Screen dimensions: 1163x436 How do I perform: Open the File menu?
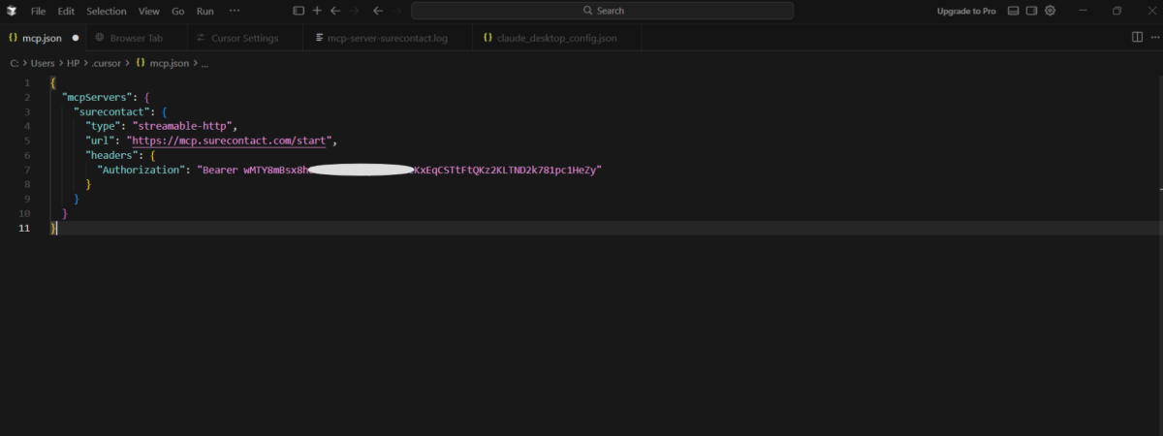pos(38,11)
